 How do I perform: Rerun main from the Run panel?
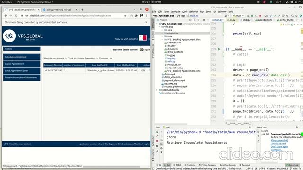pyautogui.click(x=157, y=132)
